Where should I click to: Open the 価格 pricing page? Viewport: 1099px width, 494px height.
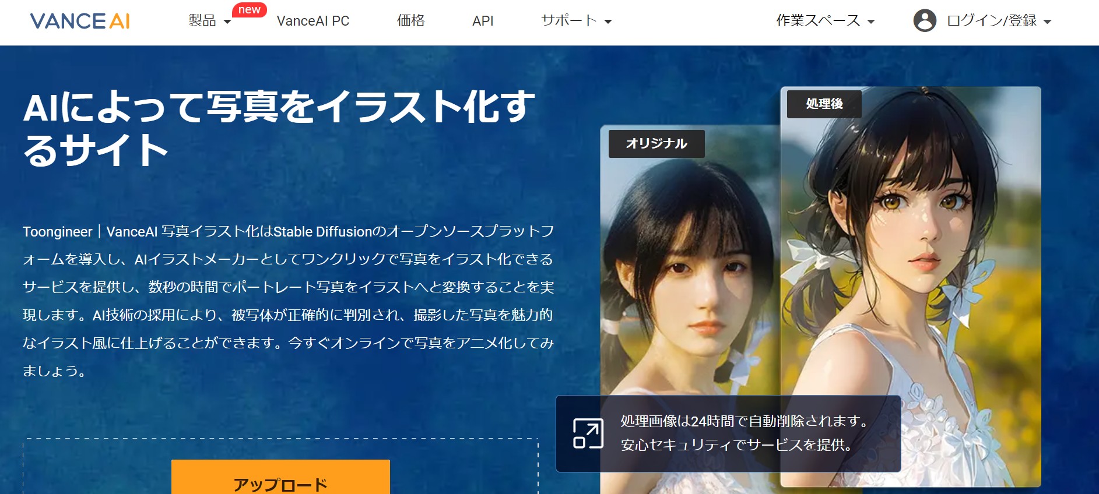[410, 21]
